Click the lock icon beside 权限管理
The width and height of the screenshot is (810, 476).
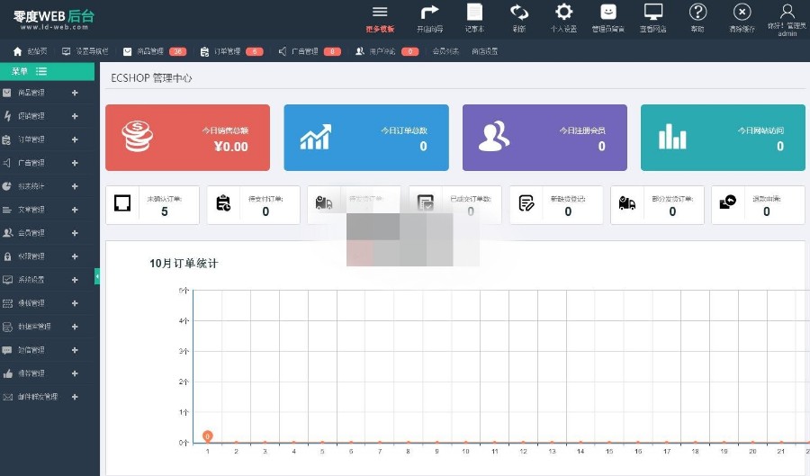pos(7,256)
